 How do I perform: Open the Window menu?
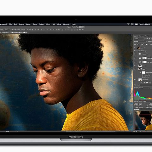[66, 24]
